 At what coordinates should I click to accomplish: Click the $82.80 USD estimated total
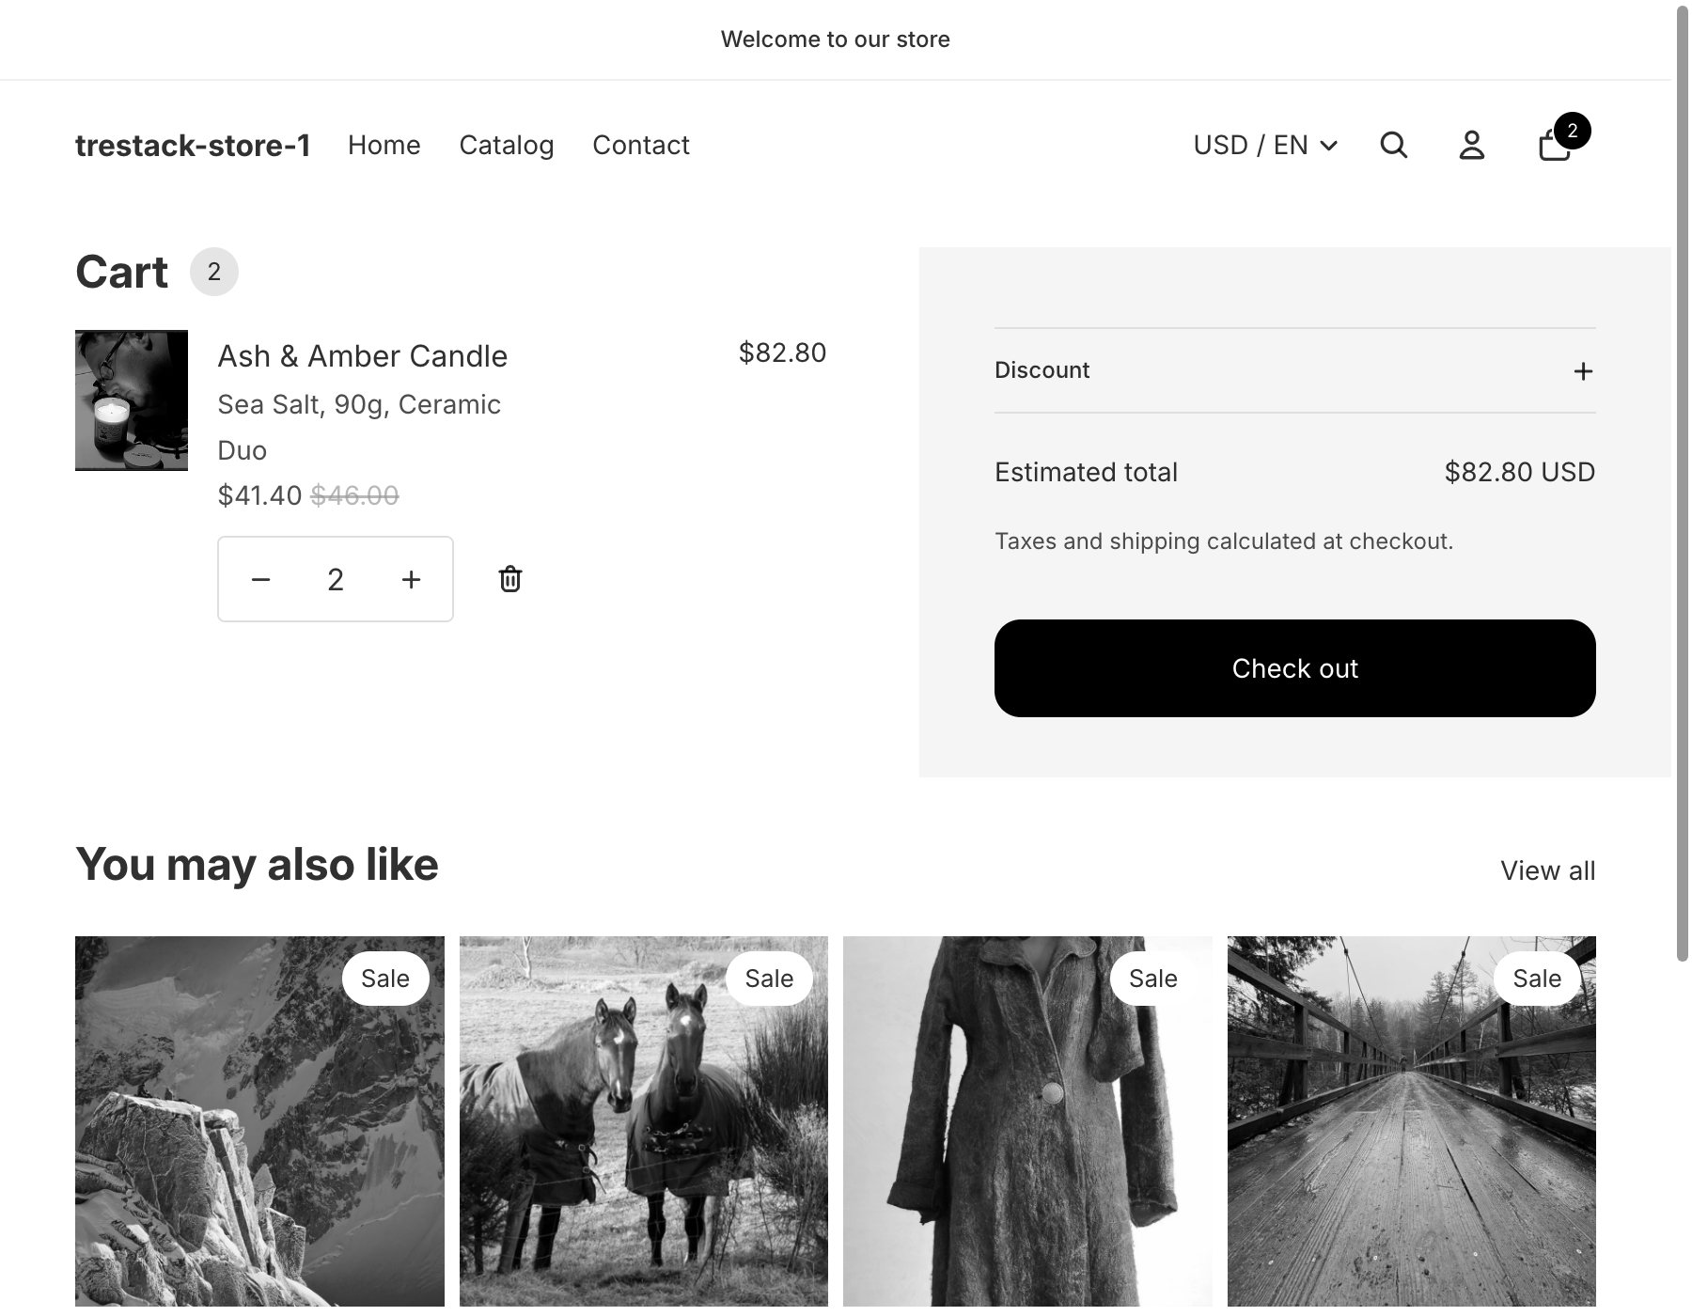point(1519,472)
